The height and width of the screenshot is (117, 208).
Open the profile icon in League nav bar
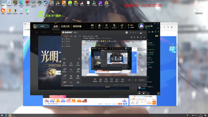(92, 26)
